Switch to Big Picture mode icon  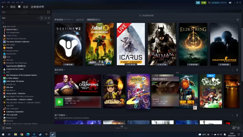tap(230, 3)
